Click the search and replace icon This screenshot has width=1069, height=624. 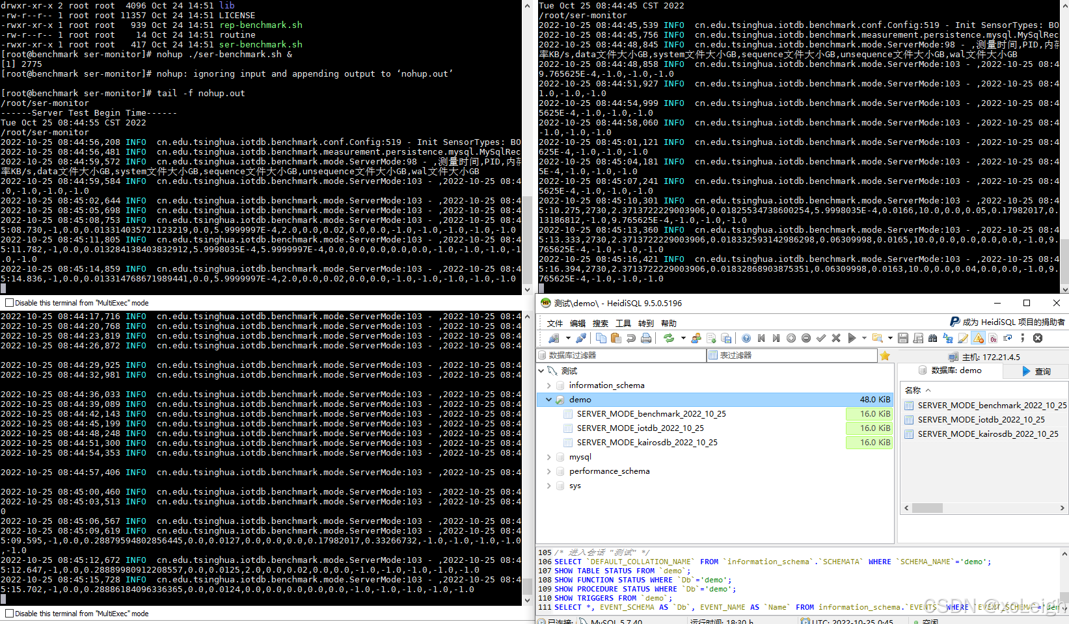(948, 338)
